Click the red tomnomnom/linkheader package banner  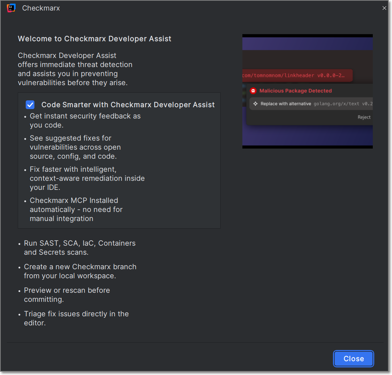297,76
